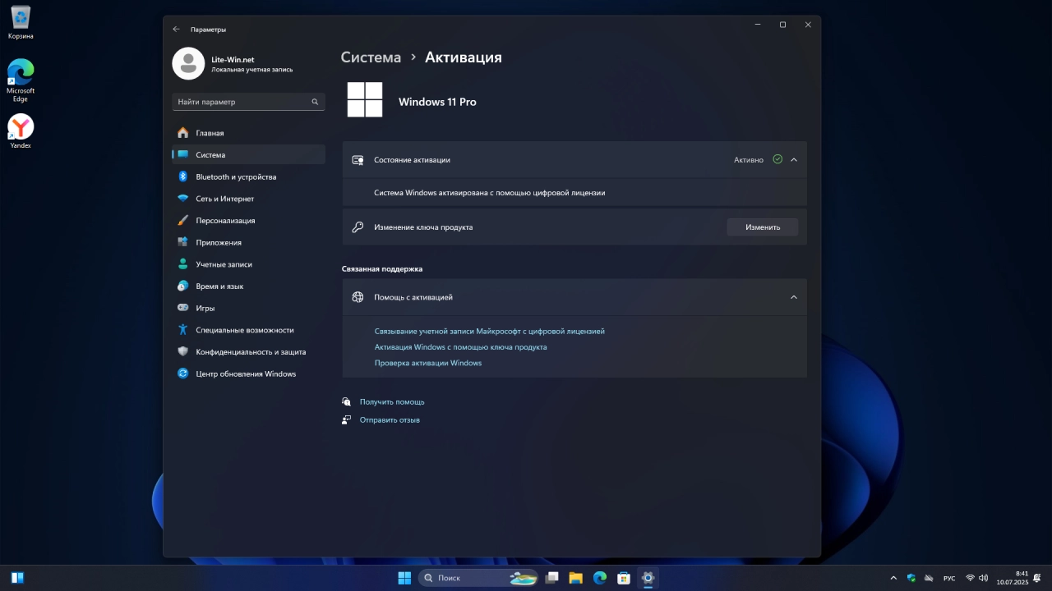Viewport: 1052px width, 591px height.
Task: Open Приложения settings
Action: tap(248, 242)
